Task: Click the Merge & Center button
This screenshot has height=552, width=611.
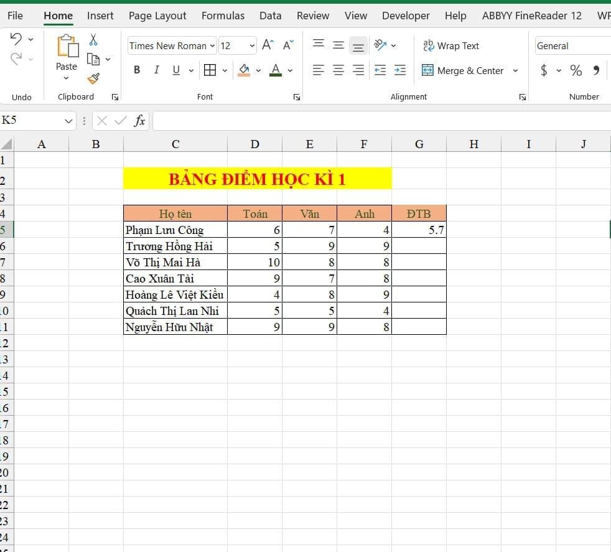Action: tap(462, 70)
